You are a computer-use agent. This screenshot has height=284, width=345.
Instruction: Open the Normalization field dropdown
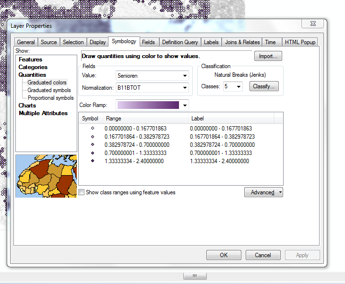tap(185, 88)
